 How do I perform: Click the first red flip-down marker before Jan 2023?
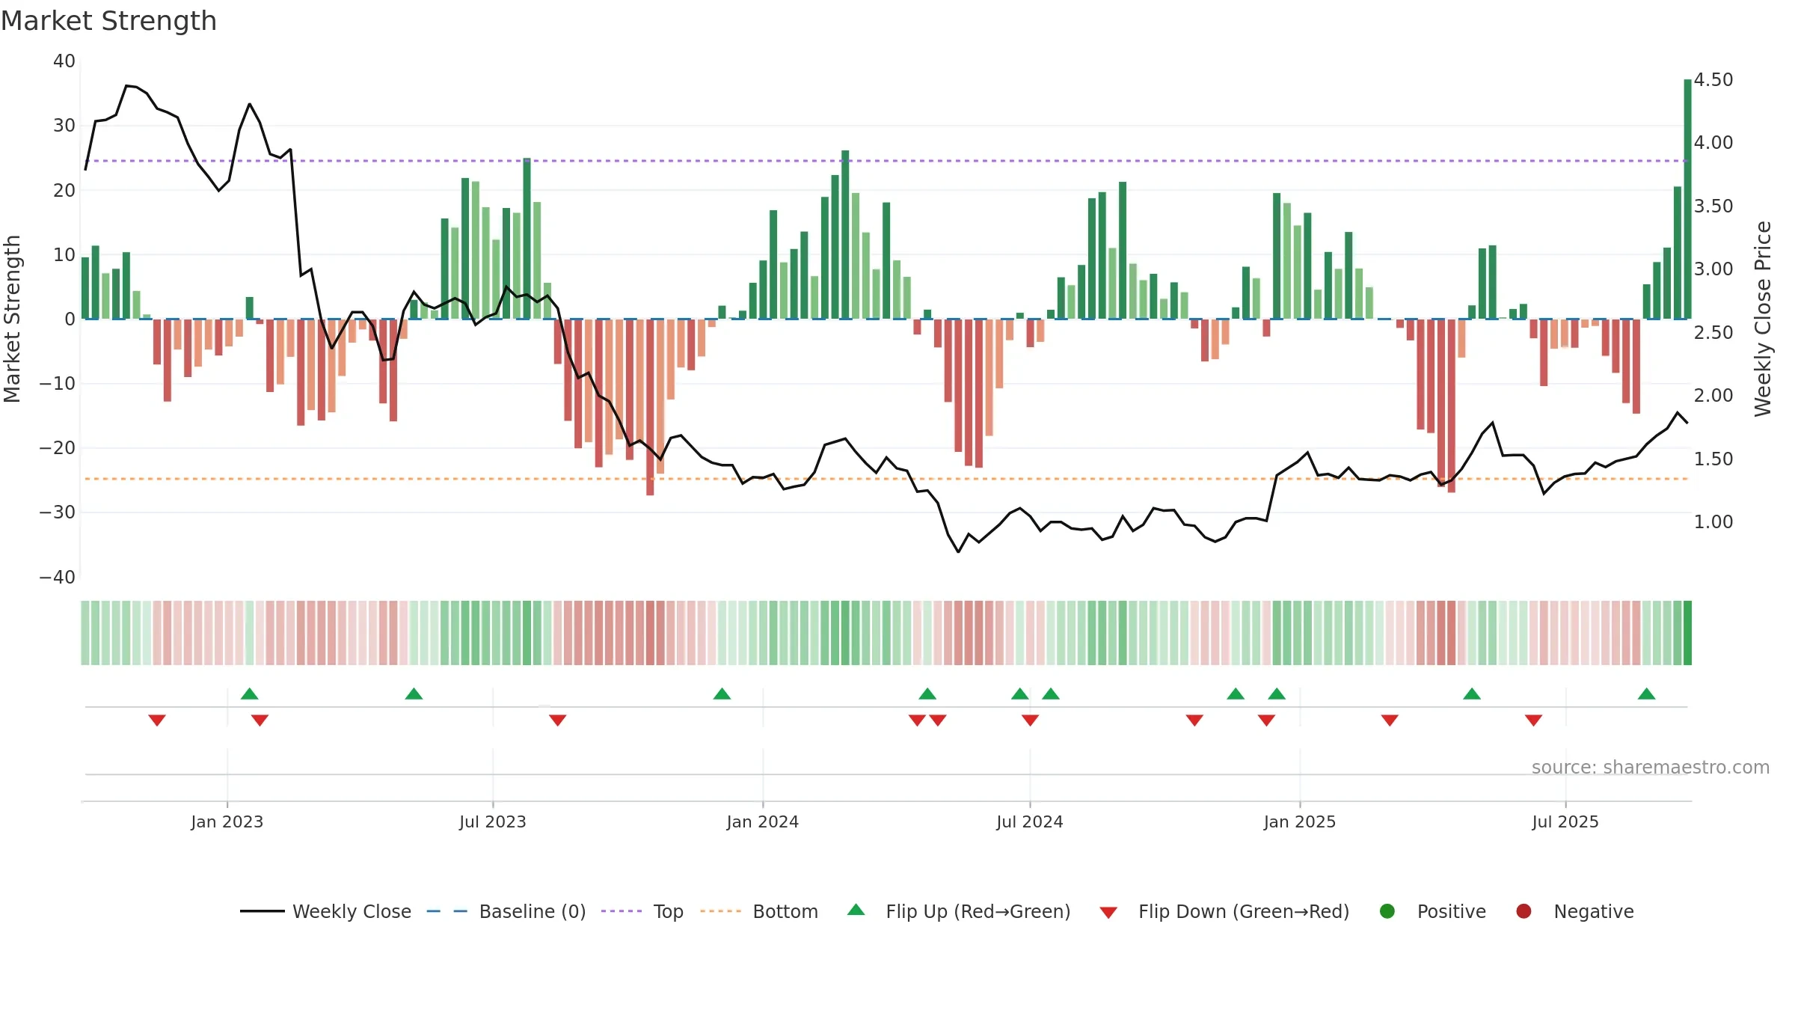pos(157,720)
